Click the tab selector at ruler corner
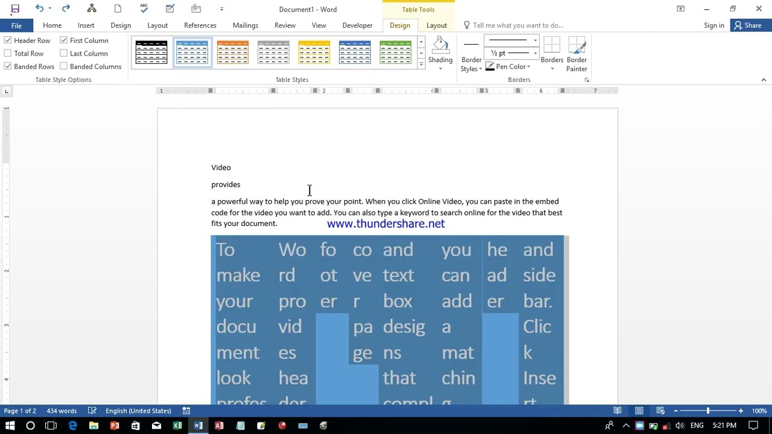 (7, 91)
